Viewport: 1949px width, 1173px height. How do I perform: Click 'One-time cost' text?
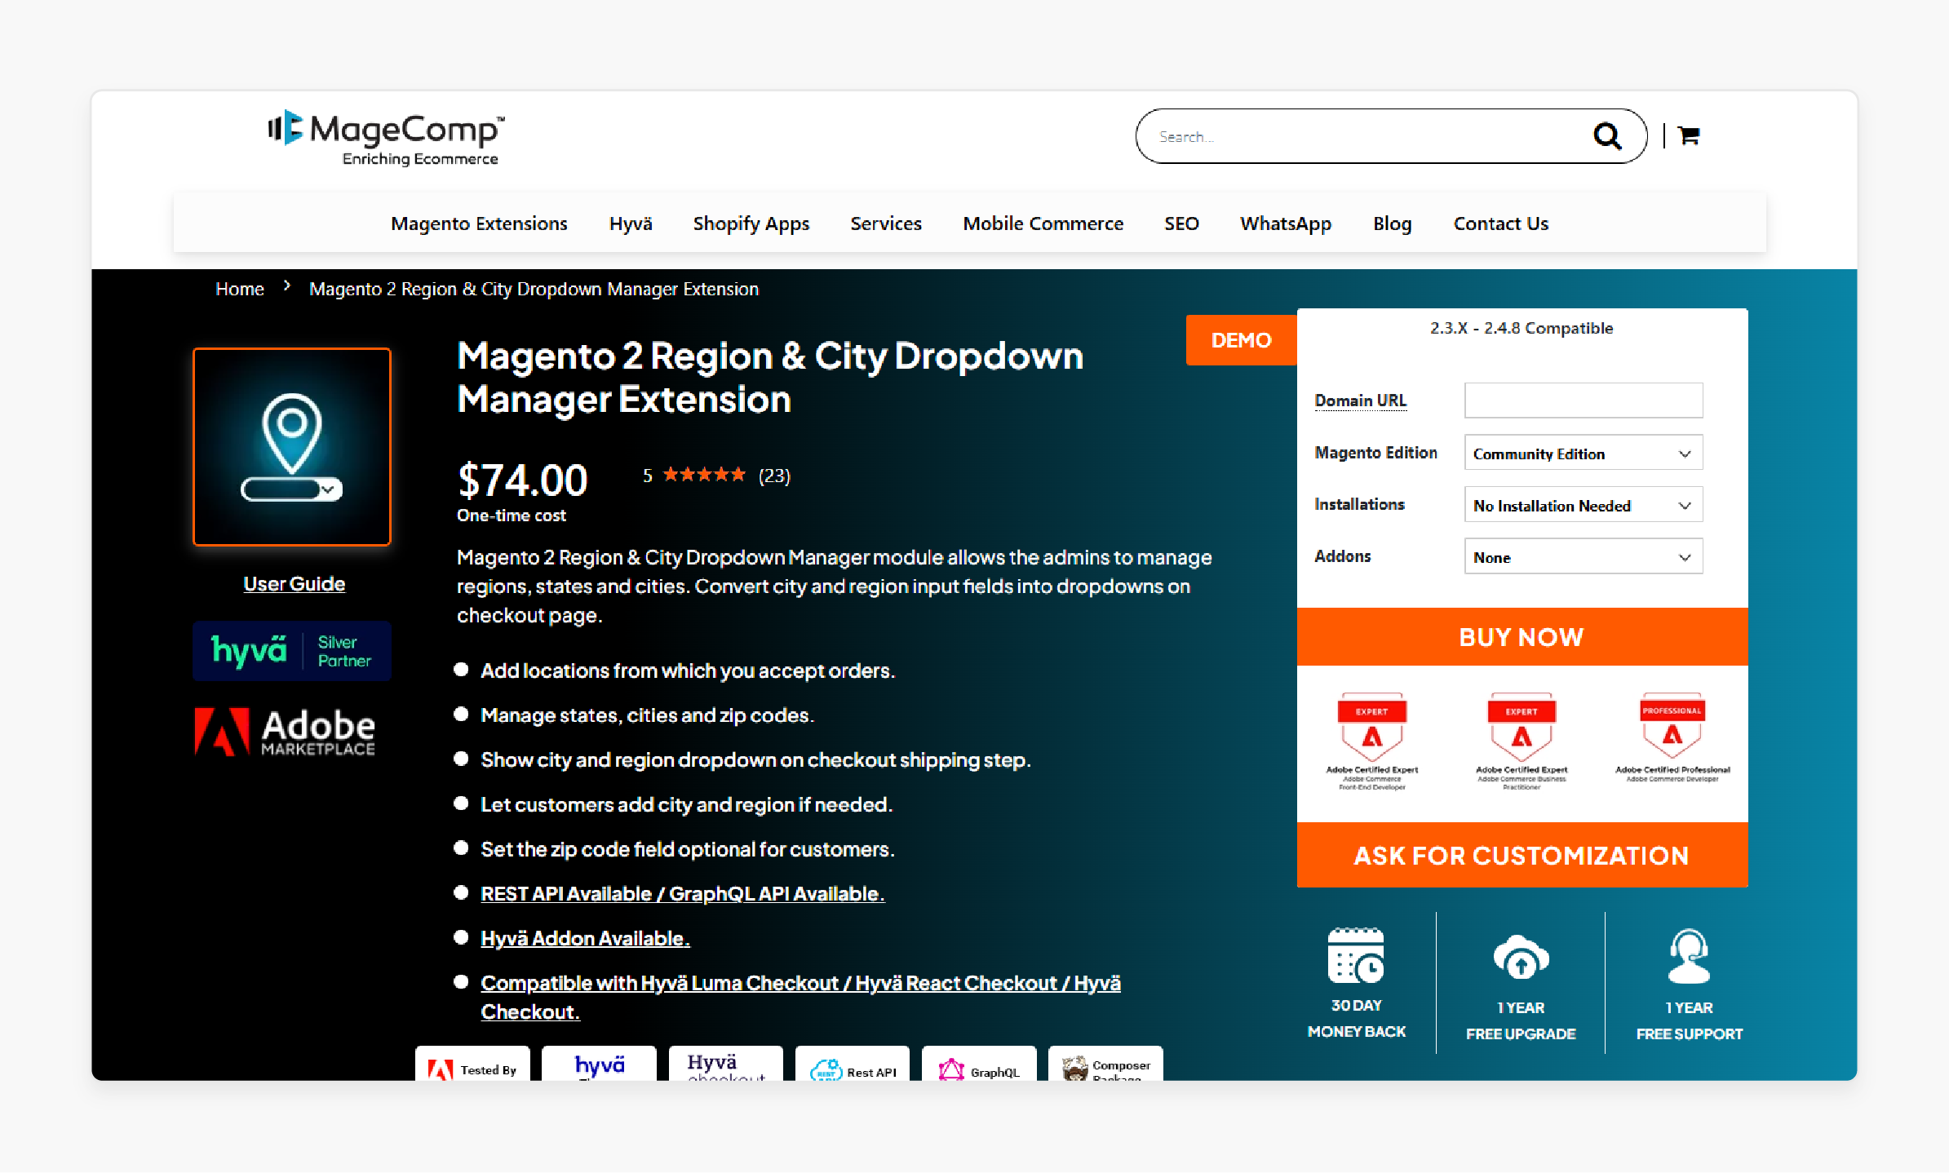pyautogui.click(x=511, y=516)
